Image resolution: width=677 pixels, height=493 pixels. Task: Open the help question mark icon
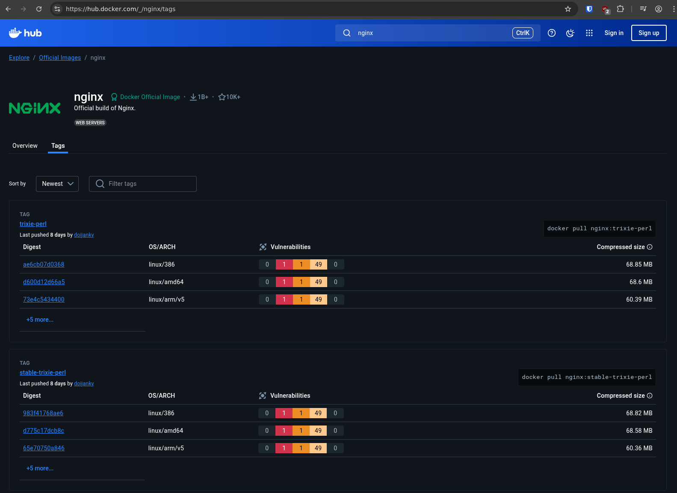pyautogui.click(x=552, y=33)
